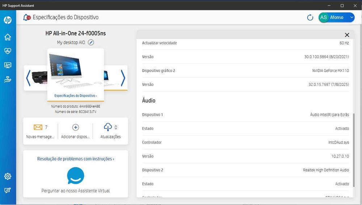Click the IntcDAud.sys controller value
Viewport: 362px width, 205px height.
coord(338,143)
